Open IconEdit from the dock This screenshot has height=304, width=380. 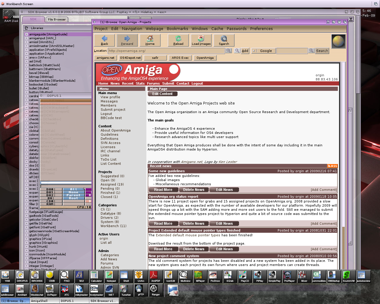(171, 277)
